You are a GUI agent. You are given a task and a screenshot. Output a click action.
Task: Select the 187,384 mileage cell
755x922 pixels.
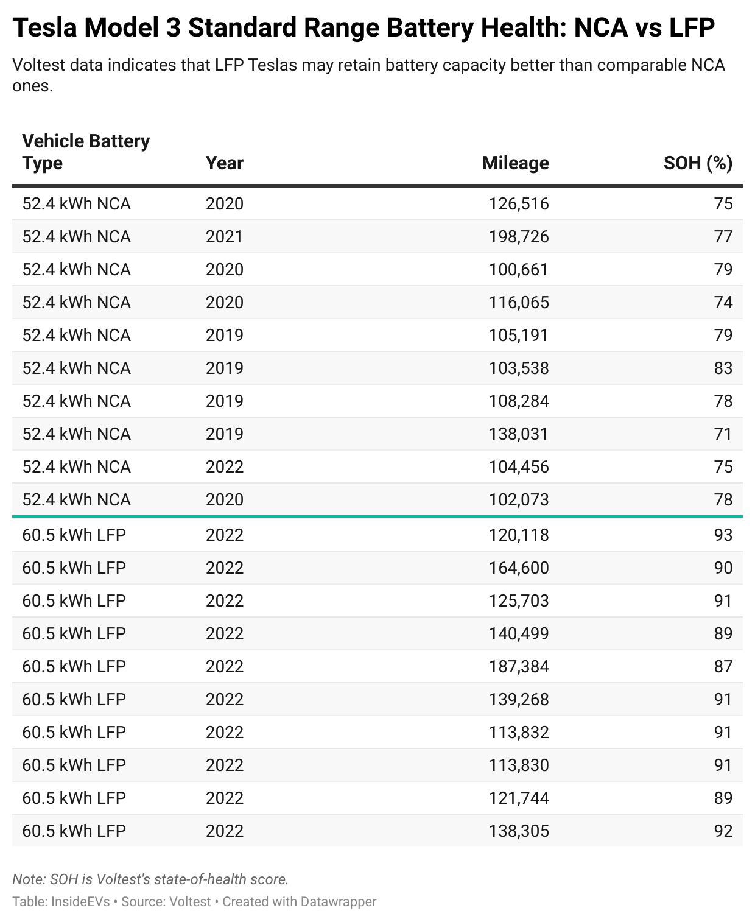[x=519, y=666]
